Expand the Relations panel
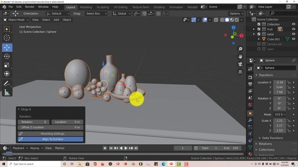 [x=265, y=144]
